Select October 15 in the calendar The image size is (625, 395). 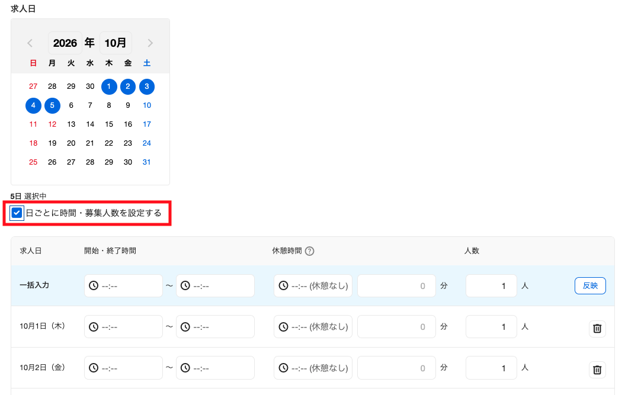tap(109, 124)
